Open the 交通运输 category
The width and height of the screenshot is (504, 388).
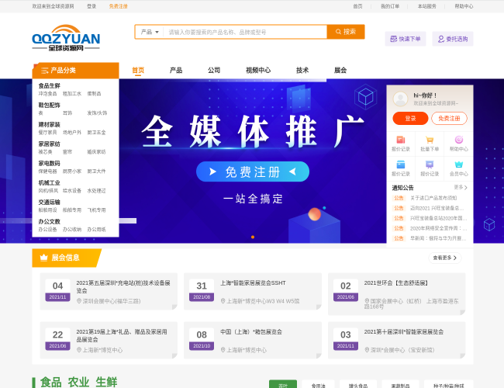click(49, 202)
